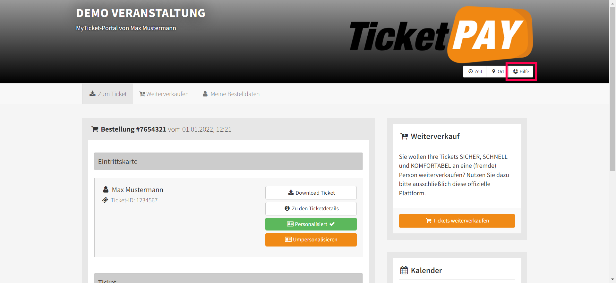
Task: Open the Meine Bestelldaten tab
Action: [x=231, y=94]
